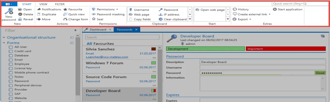Select the Reveal lock icon

pos(20,19)
